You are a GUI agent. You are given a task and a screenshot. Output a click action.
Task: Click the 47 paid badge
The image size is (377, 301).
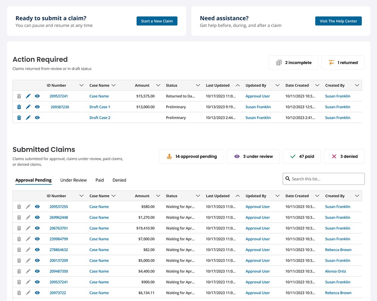tap(302, 157)
